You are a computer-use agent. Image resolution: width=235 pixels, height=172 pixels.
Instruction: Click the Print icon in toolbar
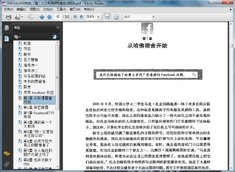click(x=9, y=16)
